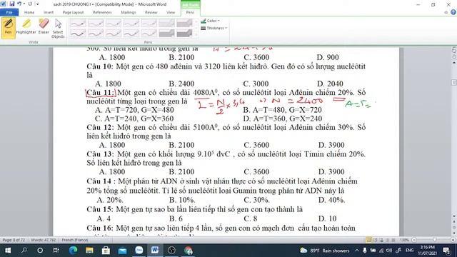This screenshot has height=257, width=457.
Task: Switch to Print Layout view
Action: click(x=368, y=240)
